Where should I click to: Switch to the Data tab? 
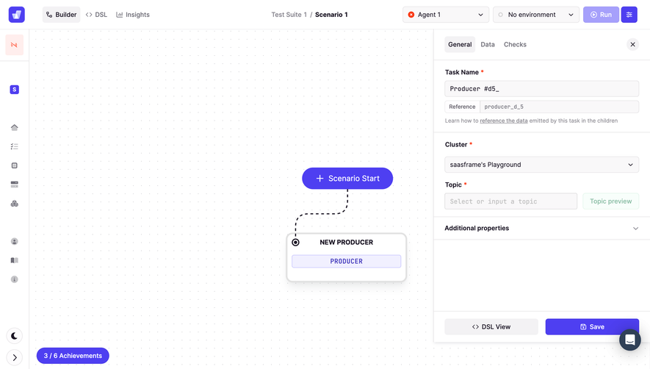pyautogui.click(x=488, y=44)
